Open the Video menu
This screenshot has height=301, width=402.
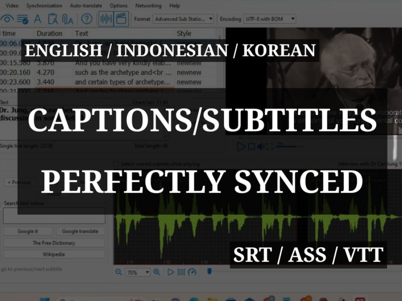(12, 5)
